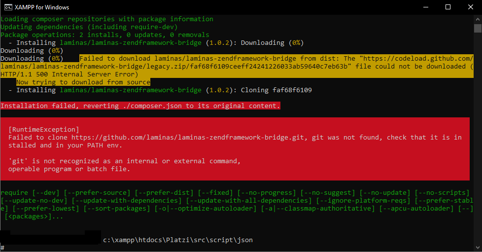Click the 'Installation failed, reverting' red line
Viewport: 482px width, 252px height.
point(140,106)
